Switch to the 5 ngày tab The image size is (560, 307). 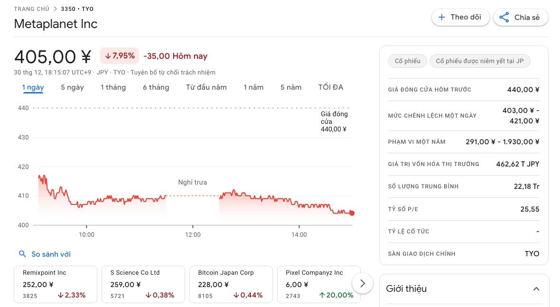(x=72, y=87)
